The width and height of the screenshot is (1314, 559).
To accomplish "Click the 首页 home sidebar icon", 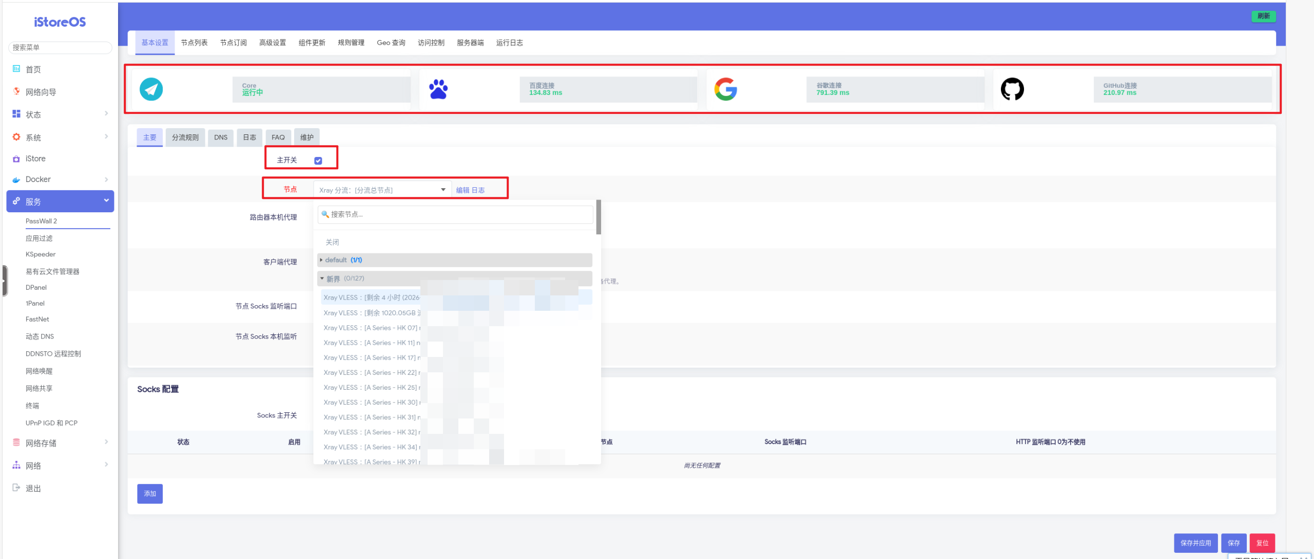I will (x=16, y=69).
